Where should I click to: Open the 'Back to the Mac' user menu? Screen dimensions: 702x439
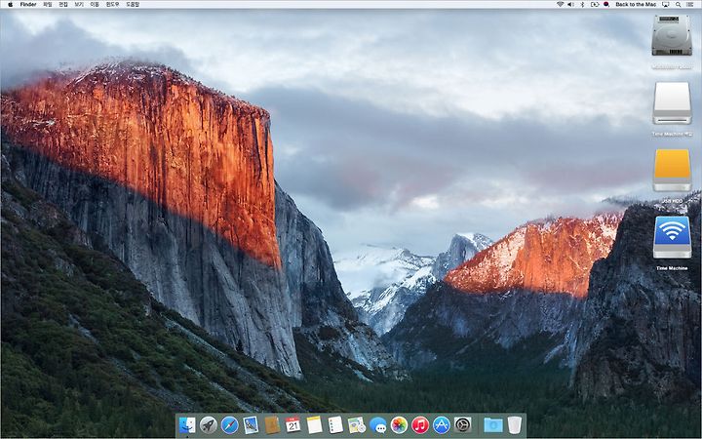(x=636, y=4)
